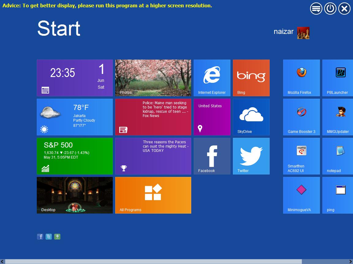Click the scrollbar right arrow
The image size is (353, 264).
pyautogui.click(x=351, y=262)
